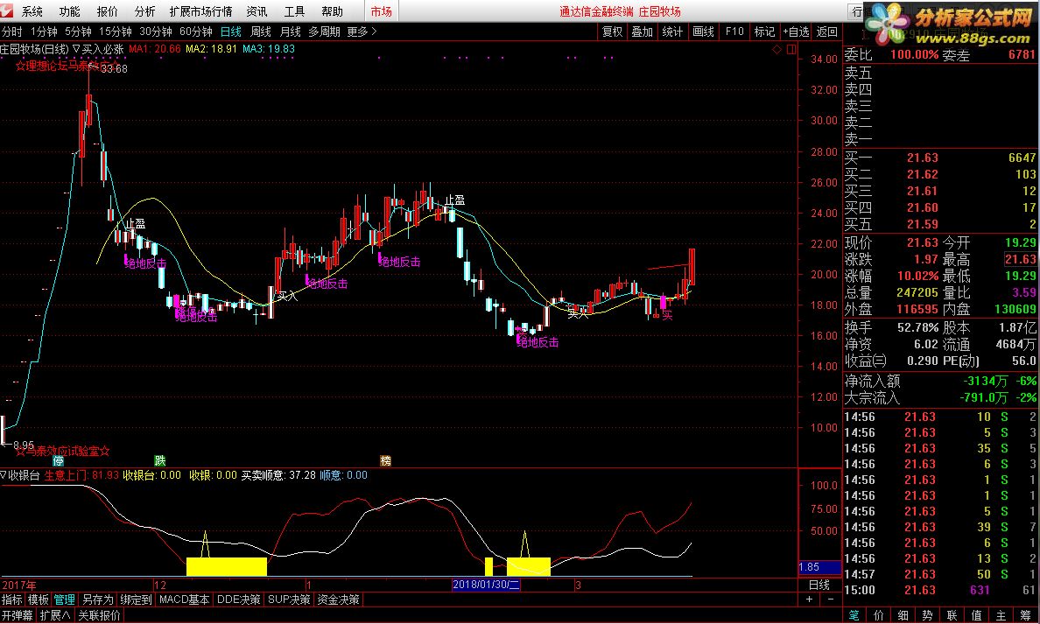Click the 标记 mark button
Screen dimensions: 1040x624
[x=765, y=32]
